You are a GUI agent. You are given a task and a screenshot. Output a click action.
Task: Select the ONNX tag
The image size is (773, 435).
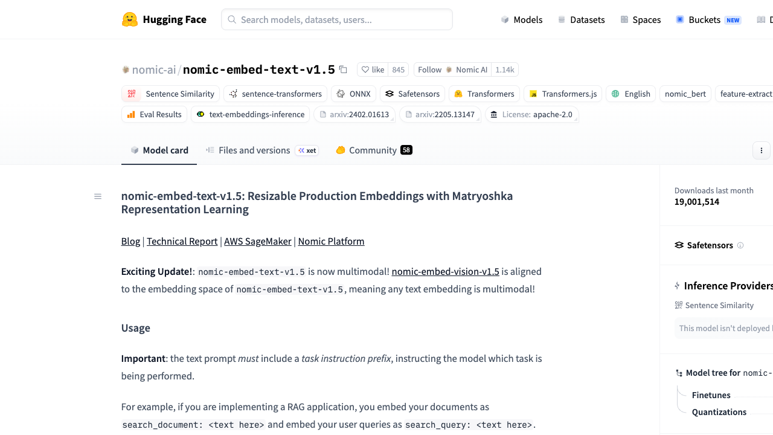(x=353, y=94)
